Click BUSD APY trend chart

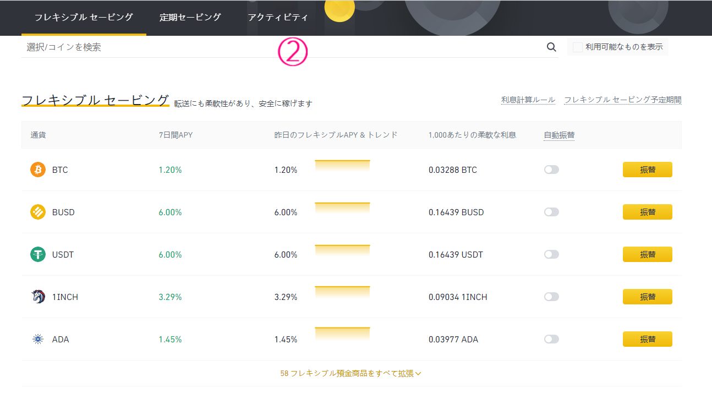[x=342, y=208]
